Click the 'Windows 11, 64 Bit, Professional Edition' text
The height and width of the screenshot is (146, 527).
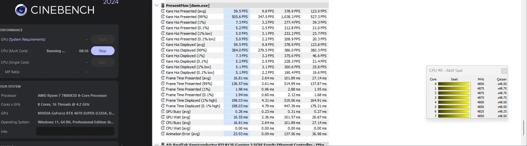click(76, 122)
